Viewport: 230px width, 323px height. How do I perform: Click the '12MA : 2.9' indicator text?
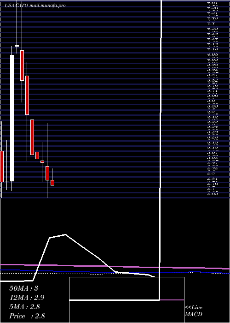click(27, 298)
